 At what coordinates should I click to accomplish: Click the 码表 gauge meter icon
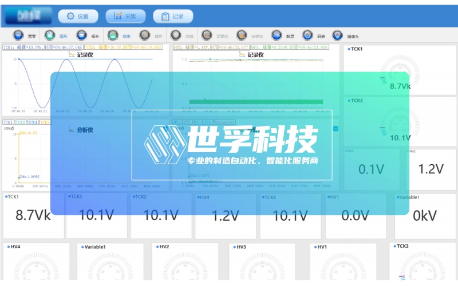coord(307,35)
